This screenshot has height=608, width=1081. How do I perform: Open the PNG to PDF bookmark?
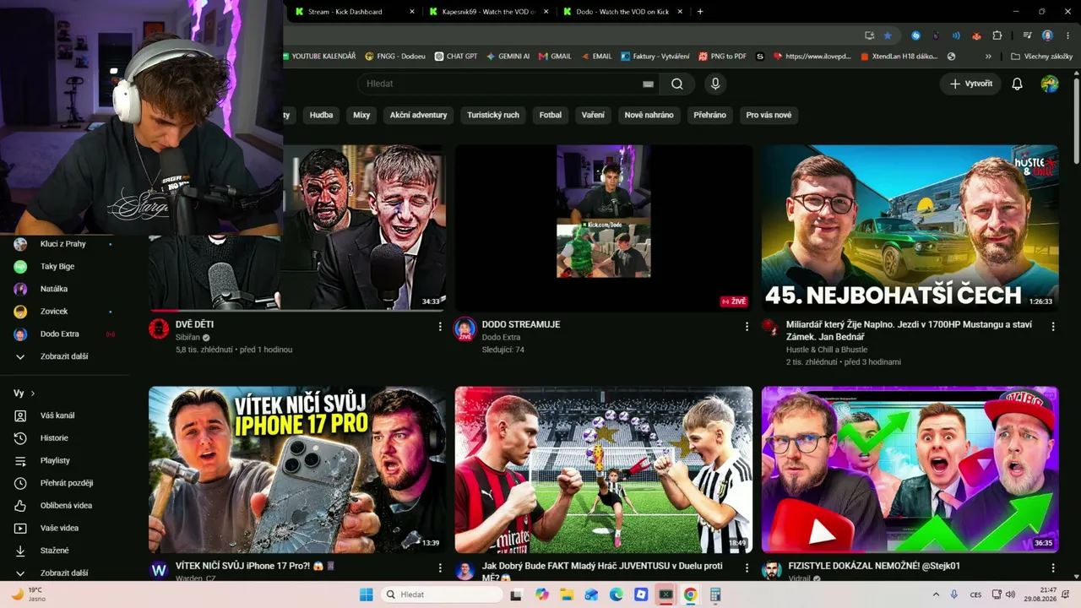[722, 57]
